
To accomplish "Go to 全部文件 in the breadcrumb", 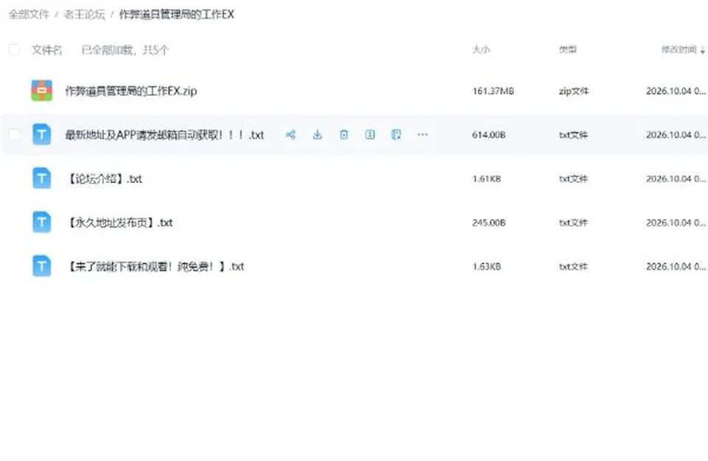I will [29, 15].
